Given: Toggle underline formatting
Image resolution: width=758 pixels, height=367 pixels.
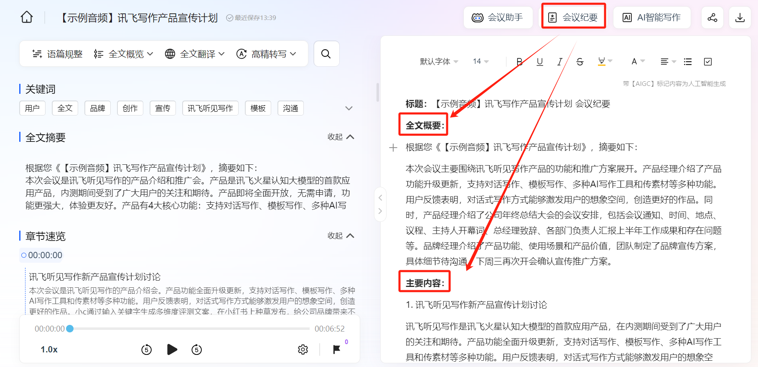Looking at the screenshot, I should pyautogui.click(x=540, y=62).
